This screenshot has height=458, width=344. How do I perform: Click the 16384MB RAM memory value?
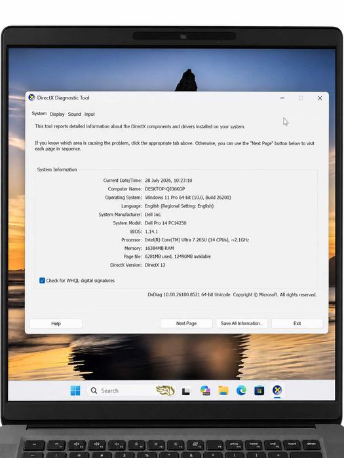[x=159, y=248]
